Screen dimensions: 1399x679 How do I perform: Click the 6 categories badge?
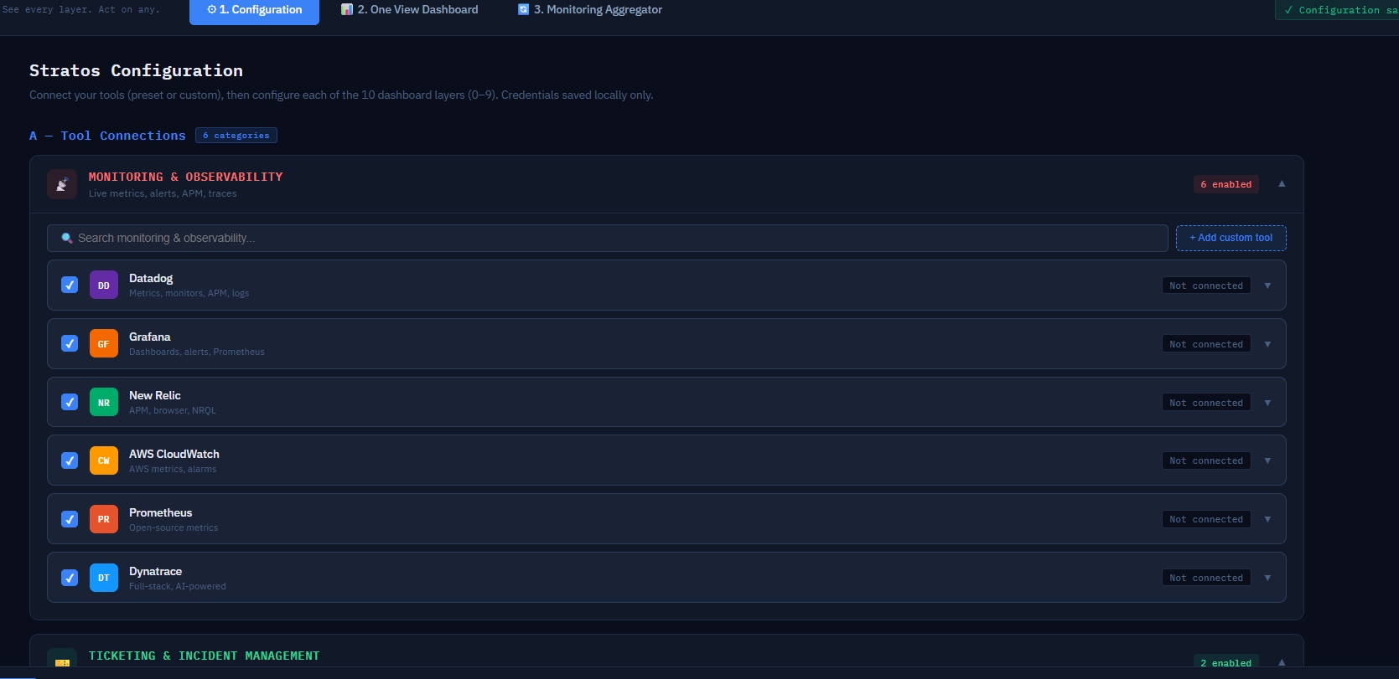point(236,136)
